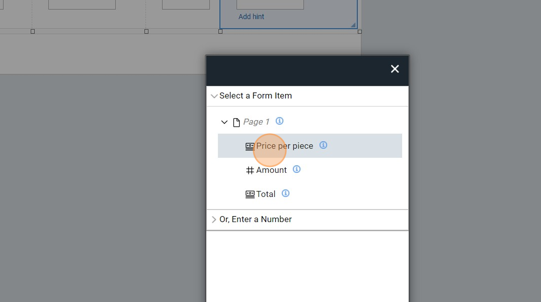Expand the Or, Enter a Number section
This screenshot has height=302, width=541.
[214, 220]
